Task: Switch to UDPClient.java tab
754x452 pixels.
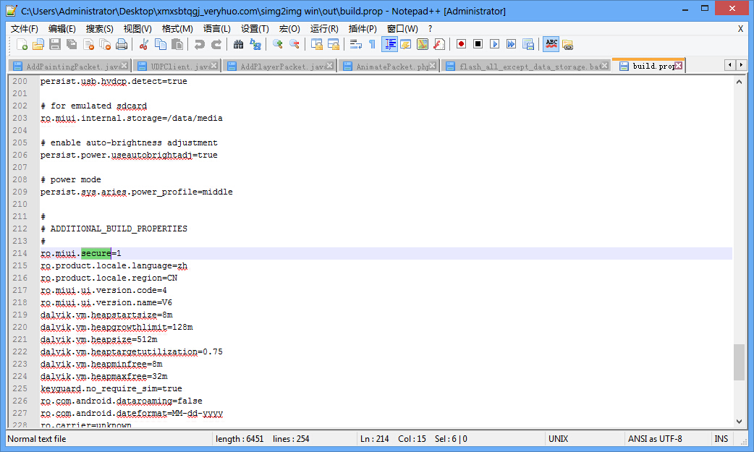Action: [177, 67]
